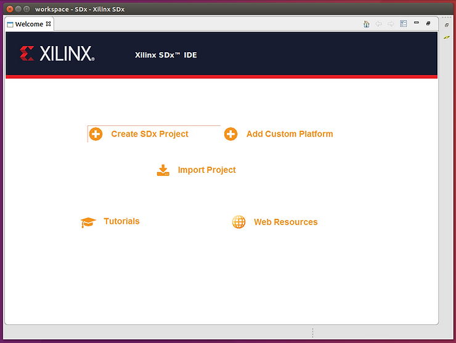Image resolution: width=456 pixels, height=343 pixels.
Task: Click the Home icon in Welcome toolbar
Action: 367,24
